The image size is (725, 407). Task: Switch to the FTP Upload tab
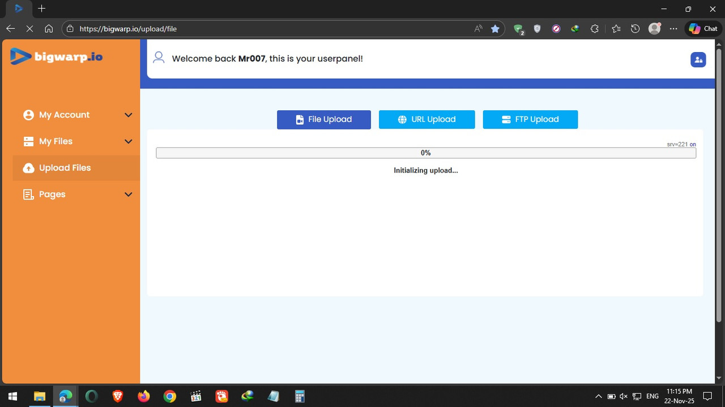pyautogui.click(x=530, y=119)
